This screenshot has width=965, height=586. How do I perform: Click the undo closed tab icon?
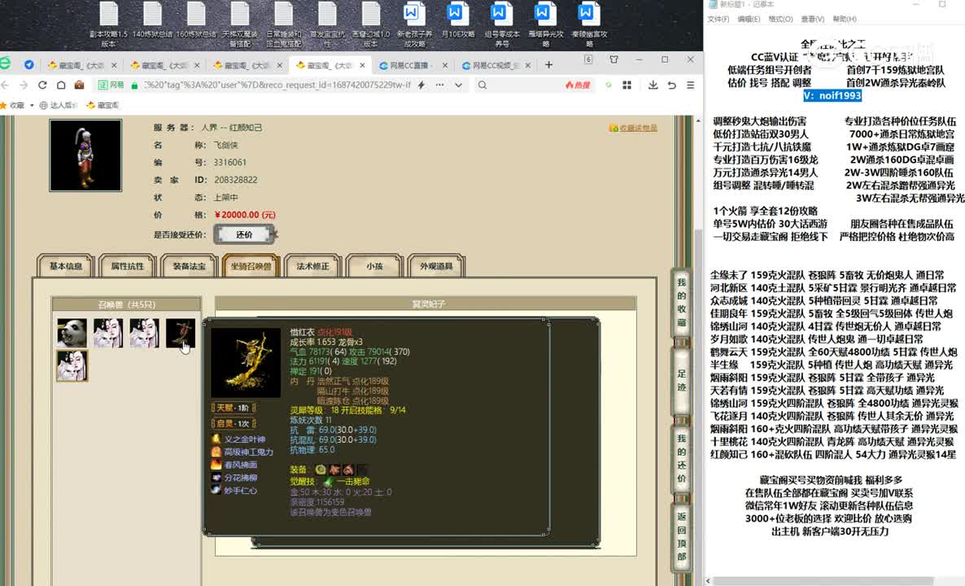(x=672, y=85)
